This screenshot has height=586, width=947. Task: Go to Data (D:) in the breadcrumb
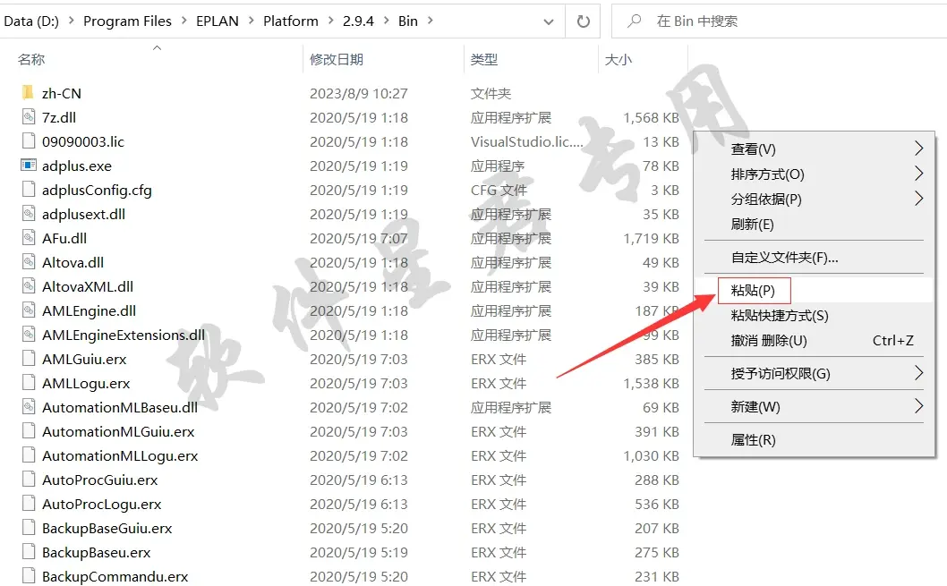tap(31, 21)
